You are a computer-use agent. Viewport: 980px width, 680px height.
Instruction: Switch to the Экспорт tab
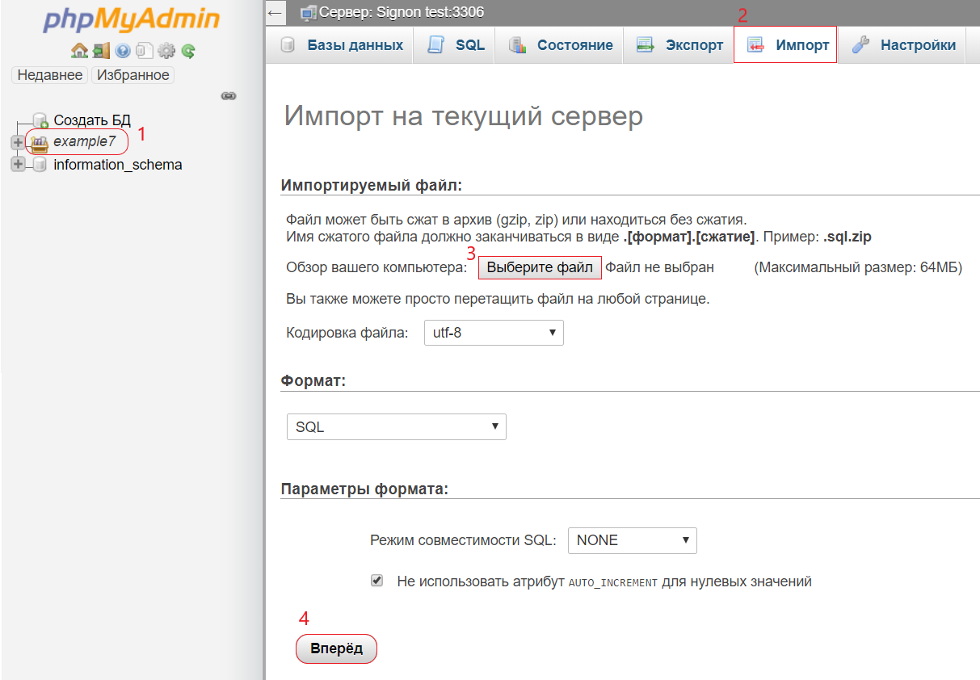click(x=679, y=45)
